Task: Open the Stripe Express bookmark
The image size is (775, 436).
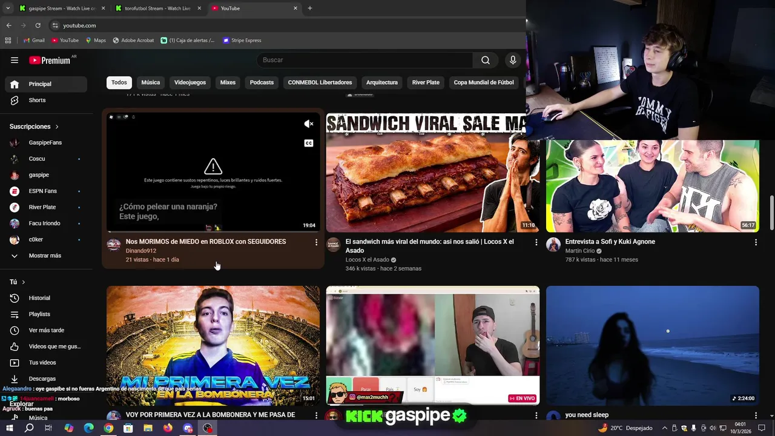Action: click(x=242, y=41)
